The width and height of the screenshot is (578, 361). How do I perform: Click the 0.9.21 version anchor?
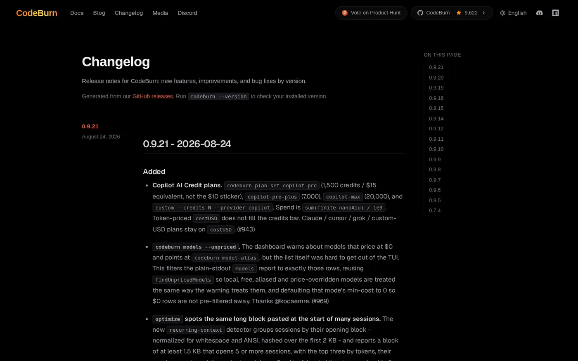tap(90, 126)
